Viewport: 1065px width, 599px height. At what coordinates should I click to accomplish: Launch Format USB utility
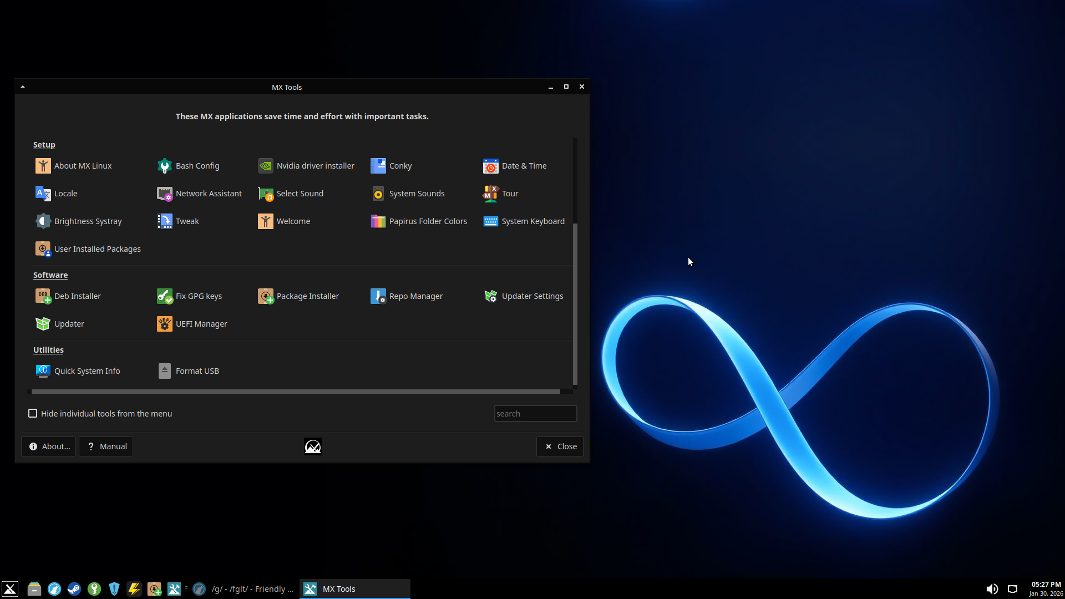coord(164,371)
